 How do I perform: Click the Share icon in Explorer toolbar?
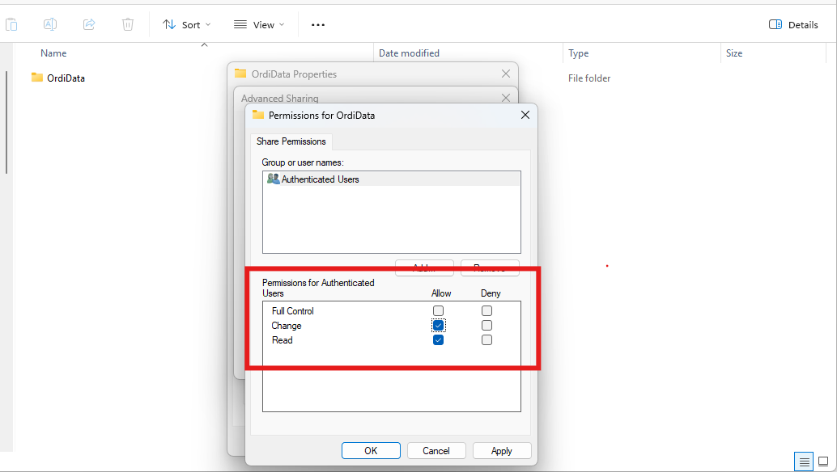click(x=89, y=24)
